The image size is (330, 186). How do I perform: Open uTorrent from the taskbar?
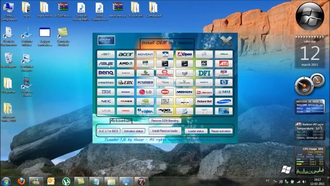pyautogui.click(x=66, y=181)
